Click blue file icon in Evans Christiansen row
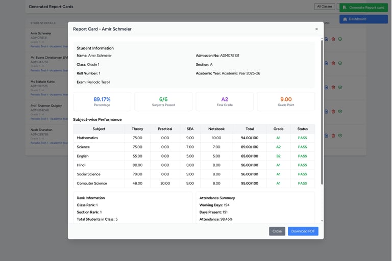The height and width of the screenshot is (261, 392). tap(326, 63)
